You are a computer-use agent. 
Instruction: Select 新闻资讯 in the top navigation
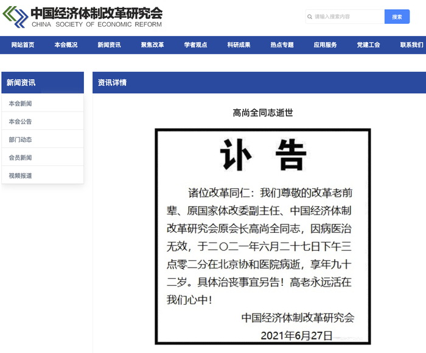tap(109, 45)
